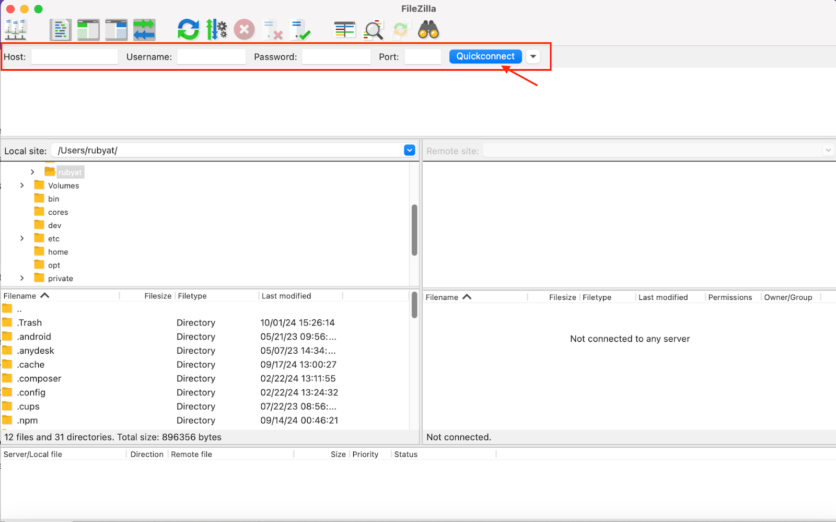Open the Local site path dropdown

tap(410, 150)
